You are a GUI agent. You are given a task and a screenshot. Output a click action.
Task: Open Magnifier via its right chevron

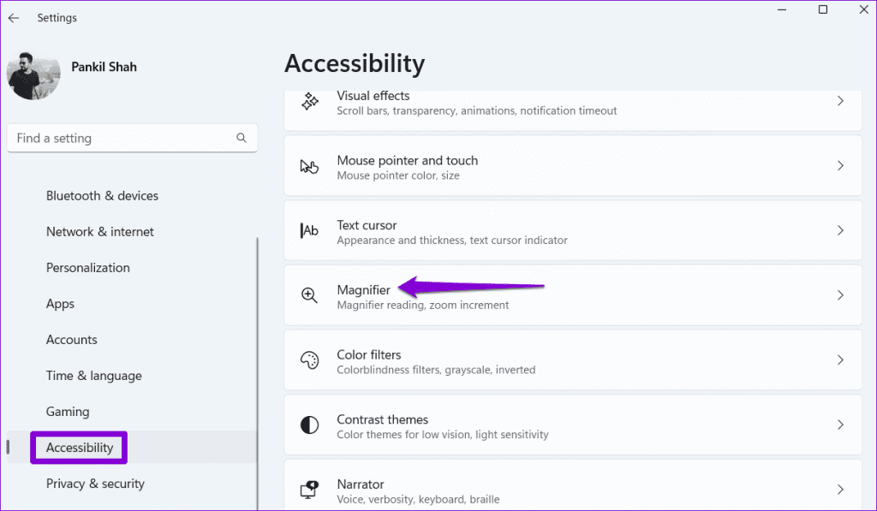(840, 295)
